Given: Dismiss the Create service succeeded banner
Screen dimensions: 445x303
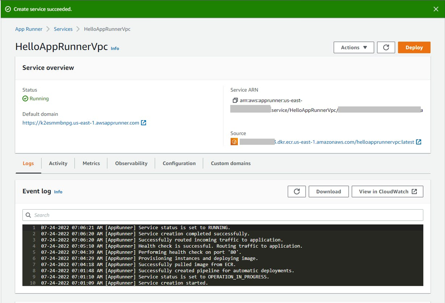Looking at the screenshot, I should (436, 9).
